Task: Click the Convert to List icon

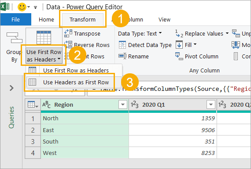Action: tap(236, 56)
